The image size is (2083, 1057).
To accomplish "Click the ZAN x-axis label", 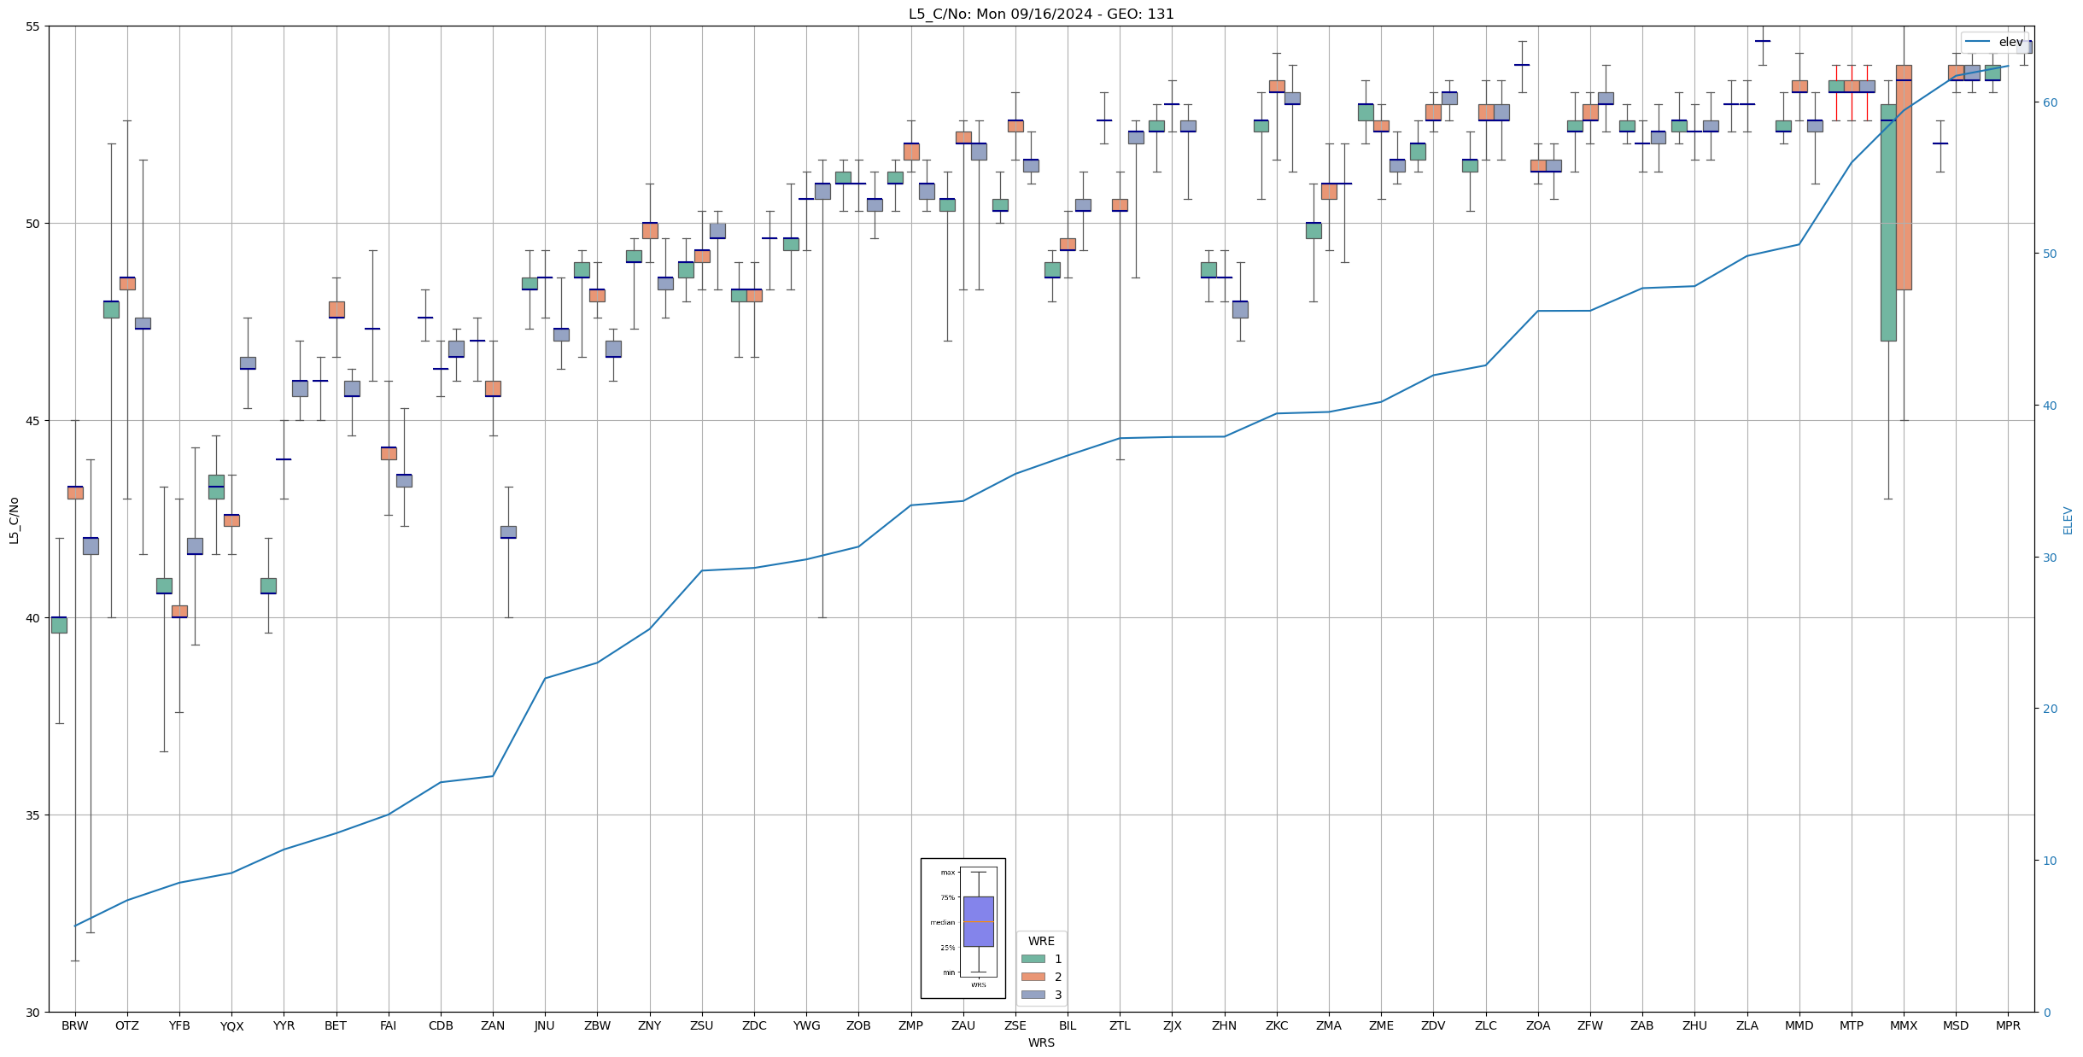I will click(493, 1025).
